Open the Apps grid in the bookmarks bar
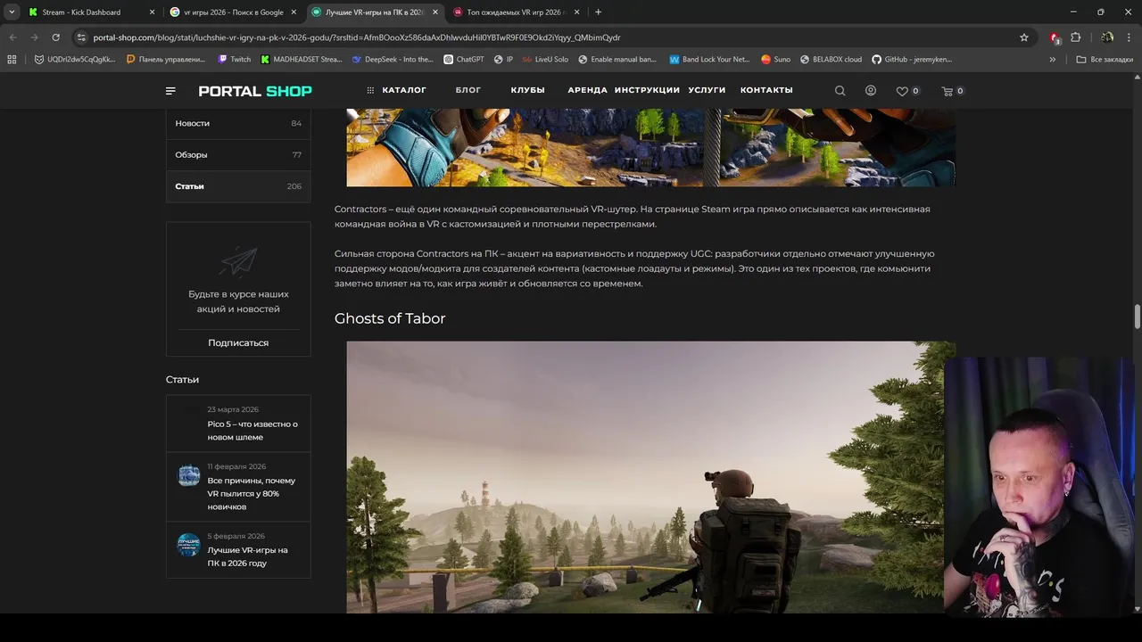 [x=12, y=60]
